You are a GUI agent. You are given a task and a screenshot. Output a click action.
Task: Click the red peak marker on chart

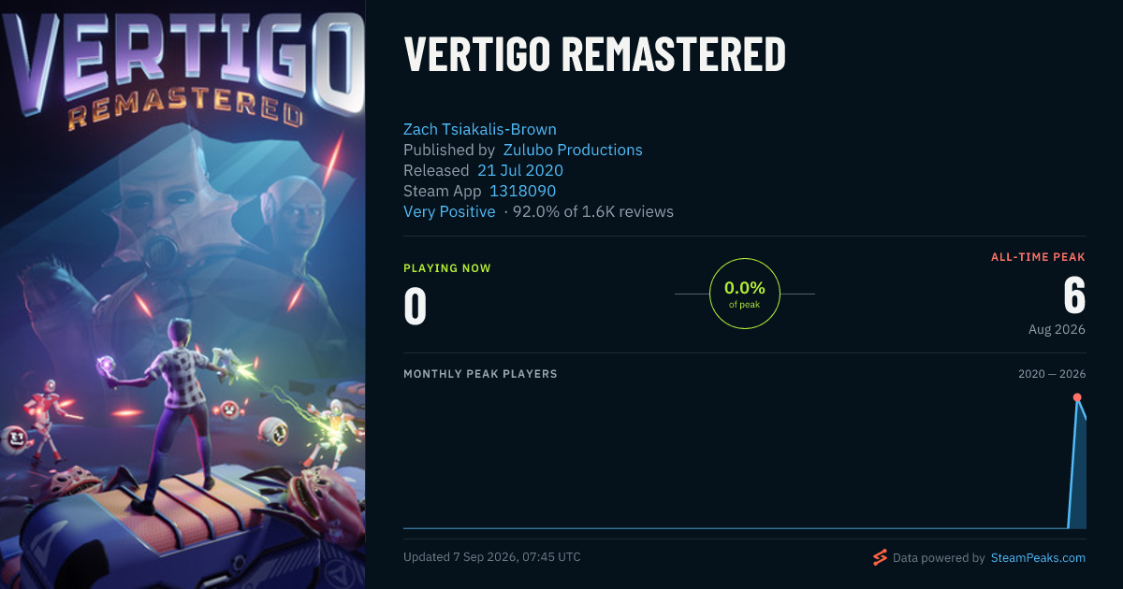[1077, 397]
